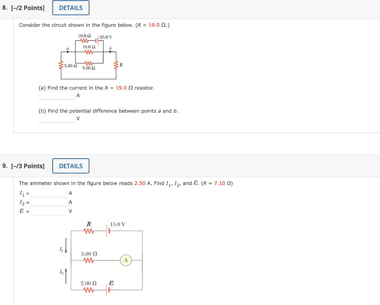Select the I2 current input box

[49, 202]
